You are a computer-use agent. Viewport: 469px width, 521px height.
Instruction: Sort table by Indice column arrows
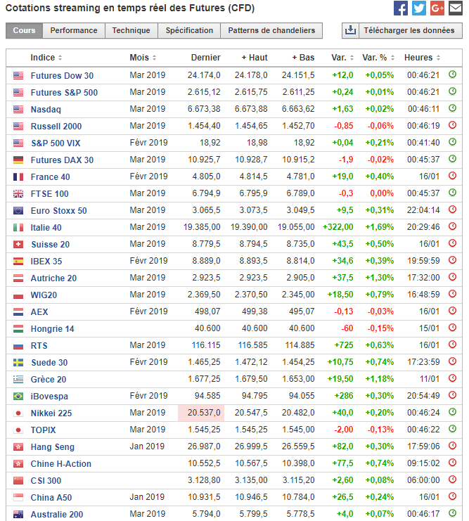(60, 58)
